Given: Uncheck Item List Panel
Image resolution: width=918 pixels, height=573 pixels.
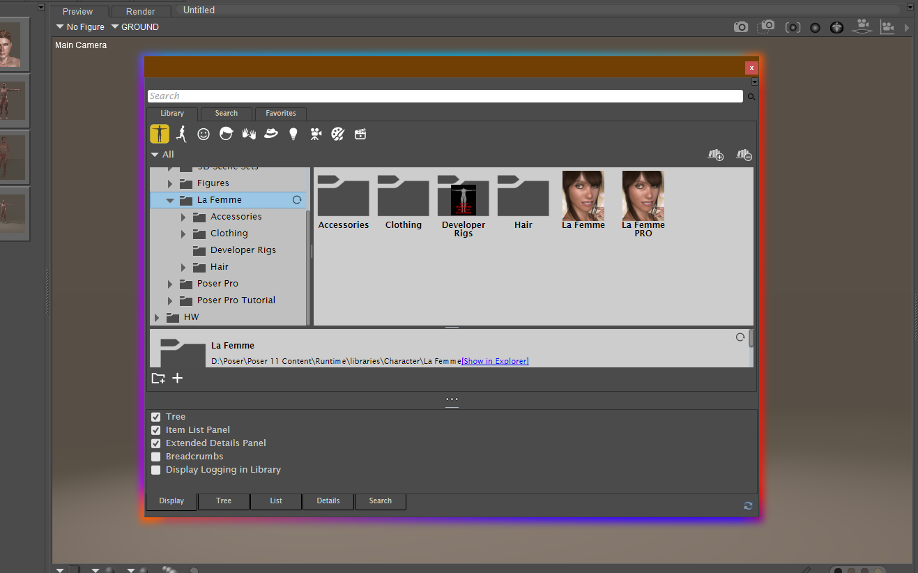Looking at the screenshot, I should pyautogui.click(x=156, y=430).
